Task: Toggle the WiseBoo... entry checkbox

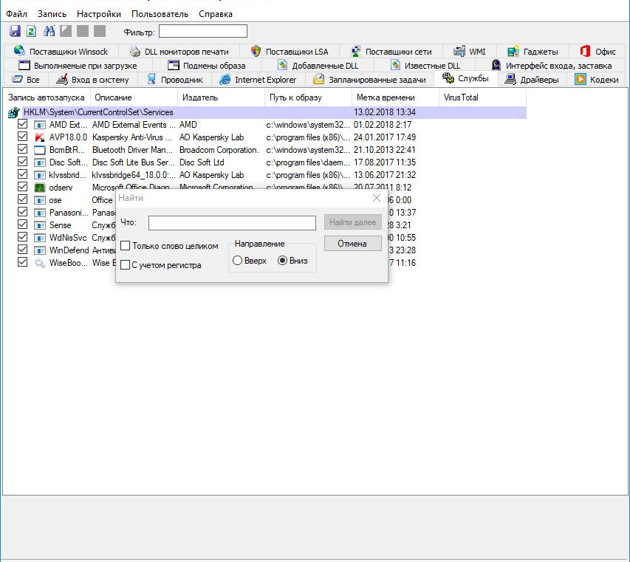Action: click(22, 262)
